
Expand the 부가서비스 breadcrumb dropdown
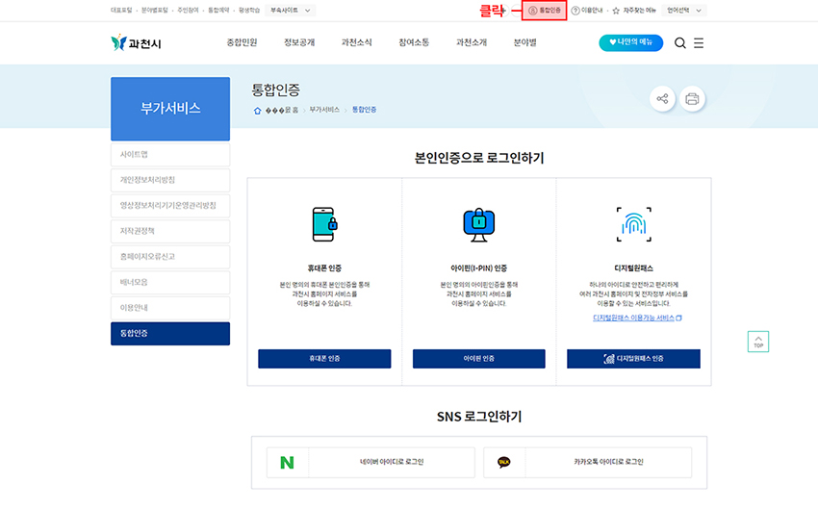point(324,110)
